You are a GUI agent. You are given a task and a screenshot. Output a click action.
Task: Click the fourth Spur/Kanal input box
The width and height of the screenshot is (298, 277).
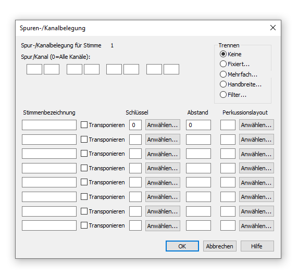[92, 69]
